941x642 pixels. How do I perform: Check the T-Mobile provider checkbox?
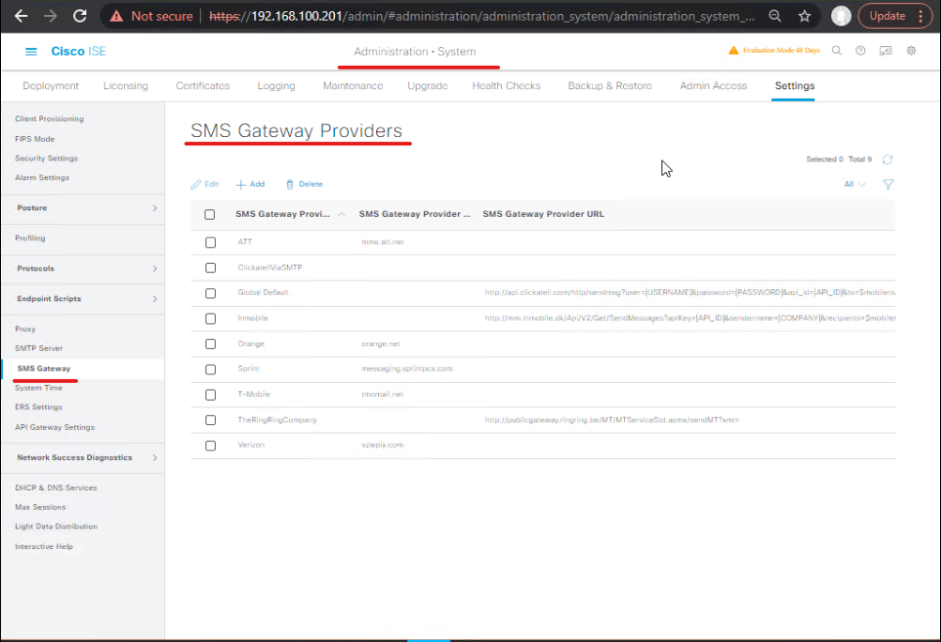tap(210, 394)
